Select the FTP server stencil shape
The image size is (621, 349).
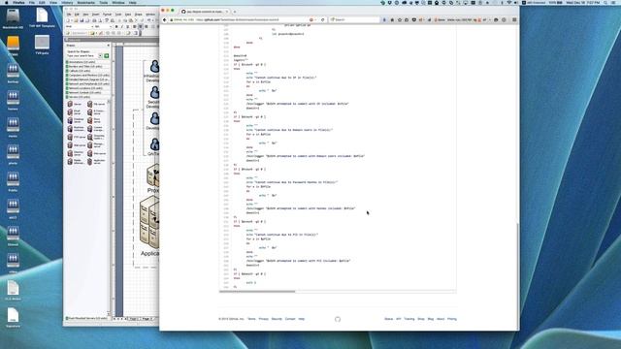(76, 137)
